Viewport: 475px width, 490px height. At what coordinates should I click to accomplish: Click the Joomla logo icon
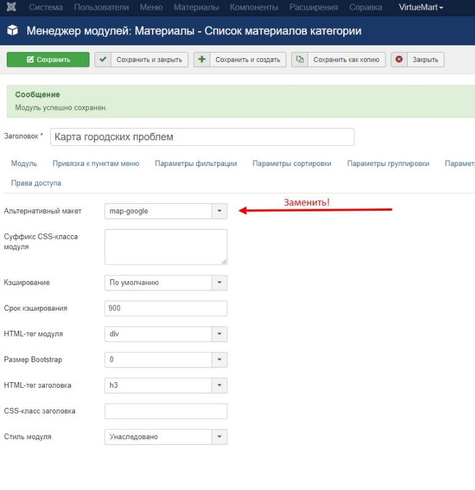pos(12,7)
